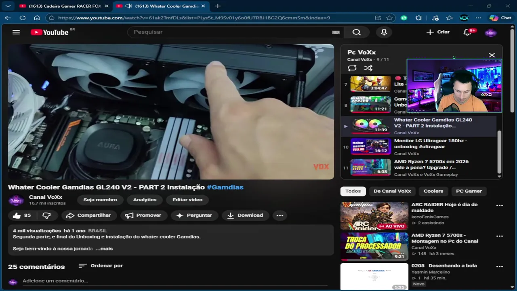Click the Perguntar button

coord(194,215)
